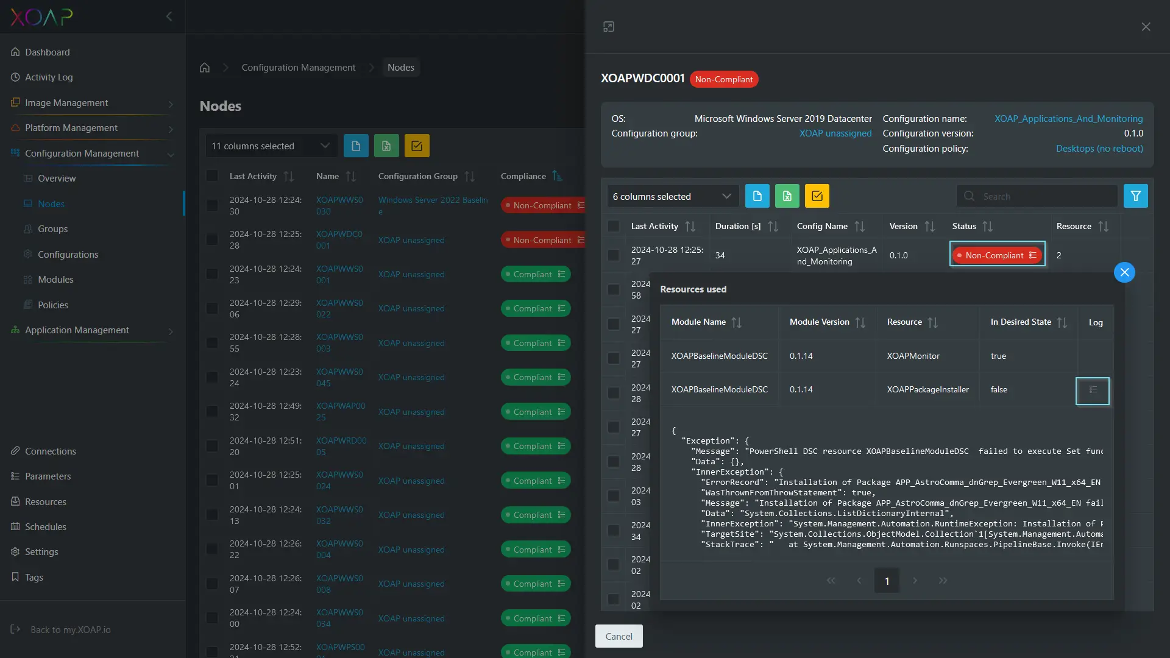This screenshot has width=1170, height=658.
Task: Expand Application Management menu
Action: pos(91,330)
